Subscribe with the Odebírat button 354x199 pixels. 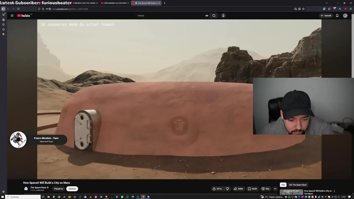coord(72,189)
